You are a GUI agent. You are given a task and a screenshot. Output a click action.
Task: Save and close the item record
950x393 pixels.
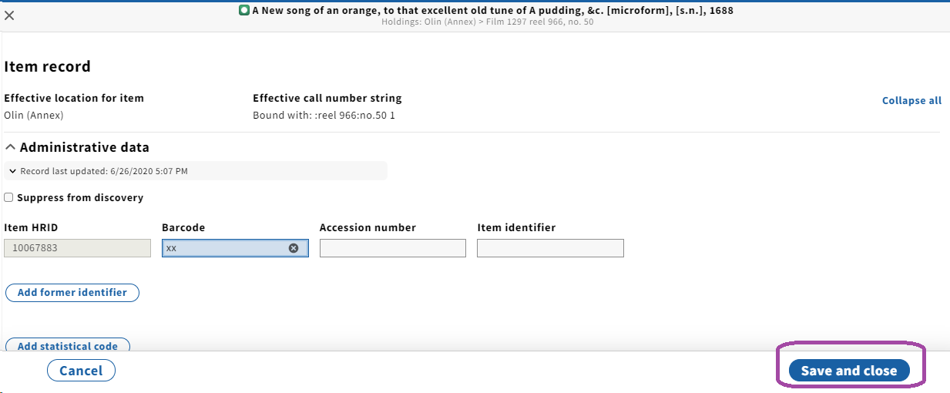coord(849,371)
